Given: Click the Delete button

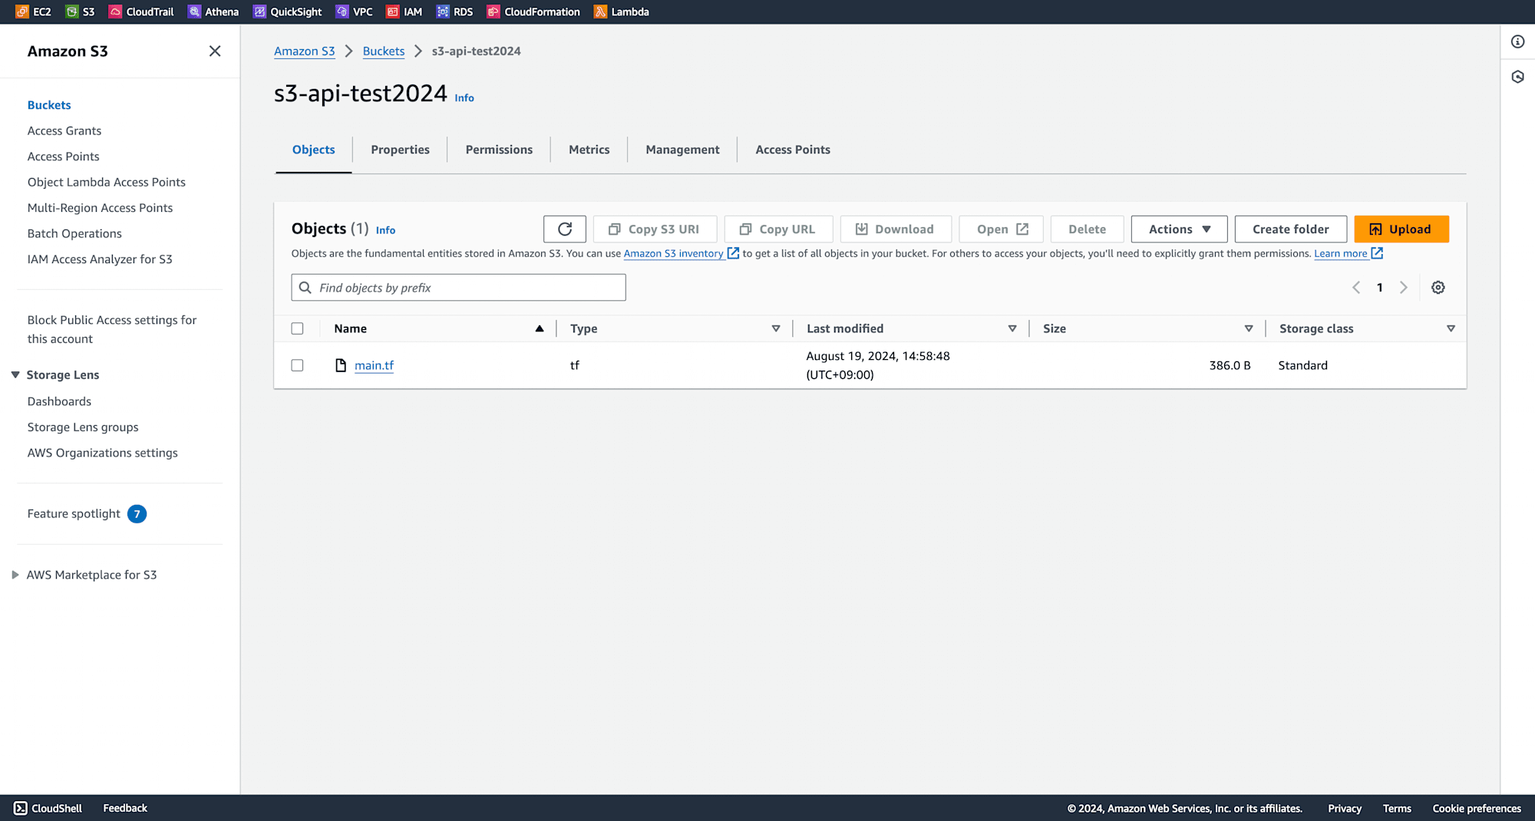Looking at the screenshot, I should click(1087, 229).
